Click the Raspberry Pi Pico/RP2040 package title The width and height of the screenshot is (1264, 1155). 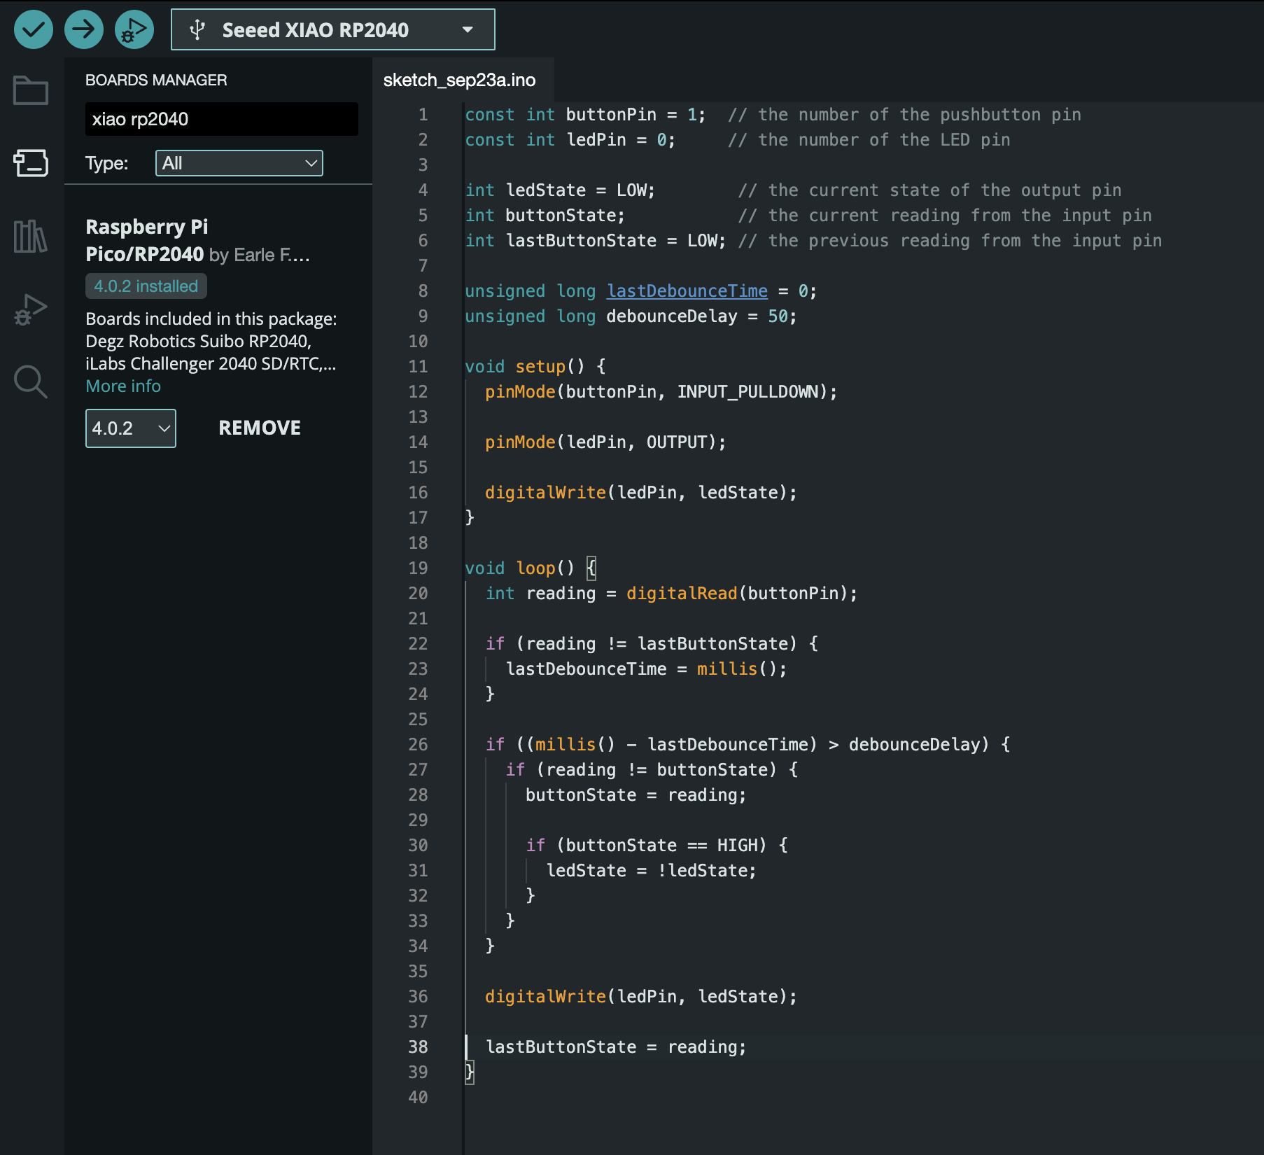coord(146,240)
